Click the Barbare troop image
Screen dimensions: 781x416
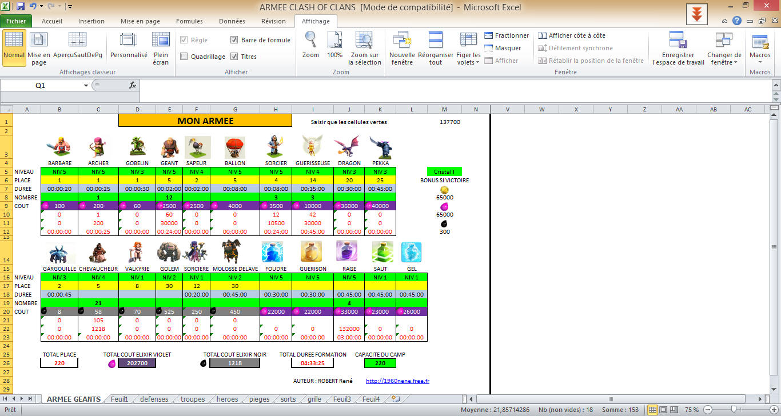59,147
